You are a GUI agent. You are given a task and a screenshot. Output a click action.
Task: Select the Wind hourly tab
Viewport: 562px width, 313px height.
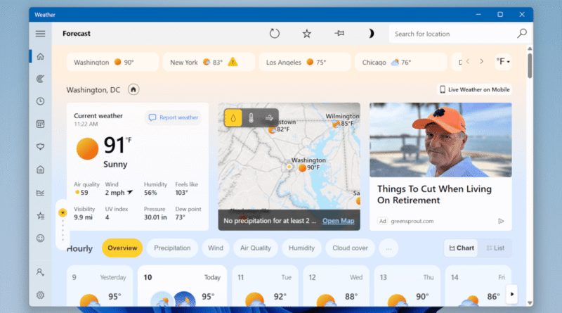216,248
